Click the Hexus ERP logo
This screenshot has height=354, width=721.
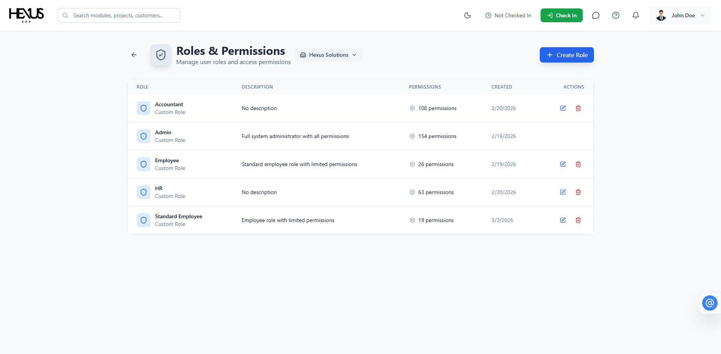[x=26, y=15]
